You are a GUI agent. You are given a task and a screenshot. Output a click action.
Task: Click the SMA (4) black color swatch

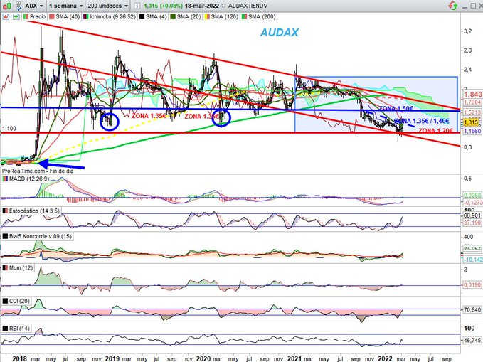[142, 16]
